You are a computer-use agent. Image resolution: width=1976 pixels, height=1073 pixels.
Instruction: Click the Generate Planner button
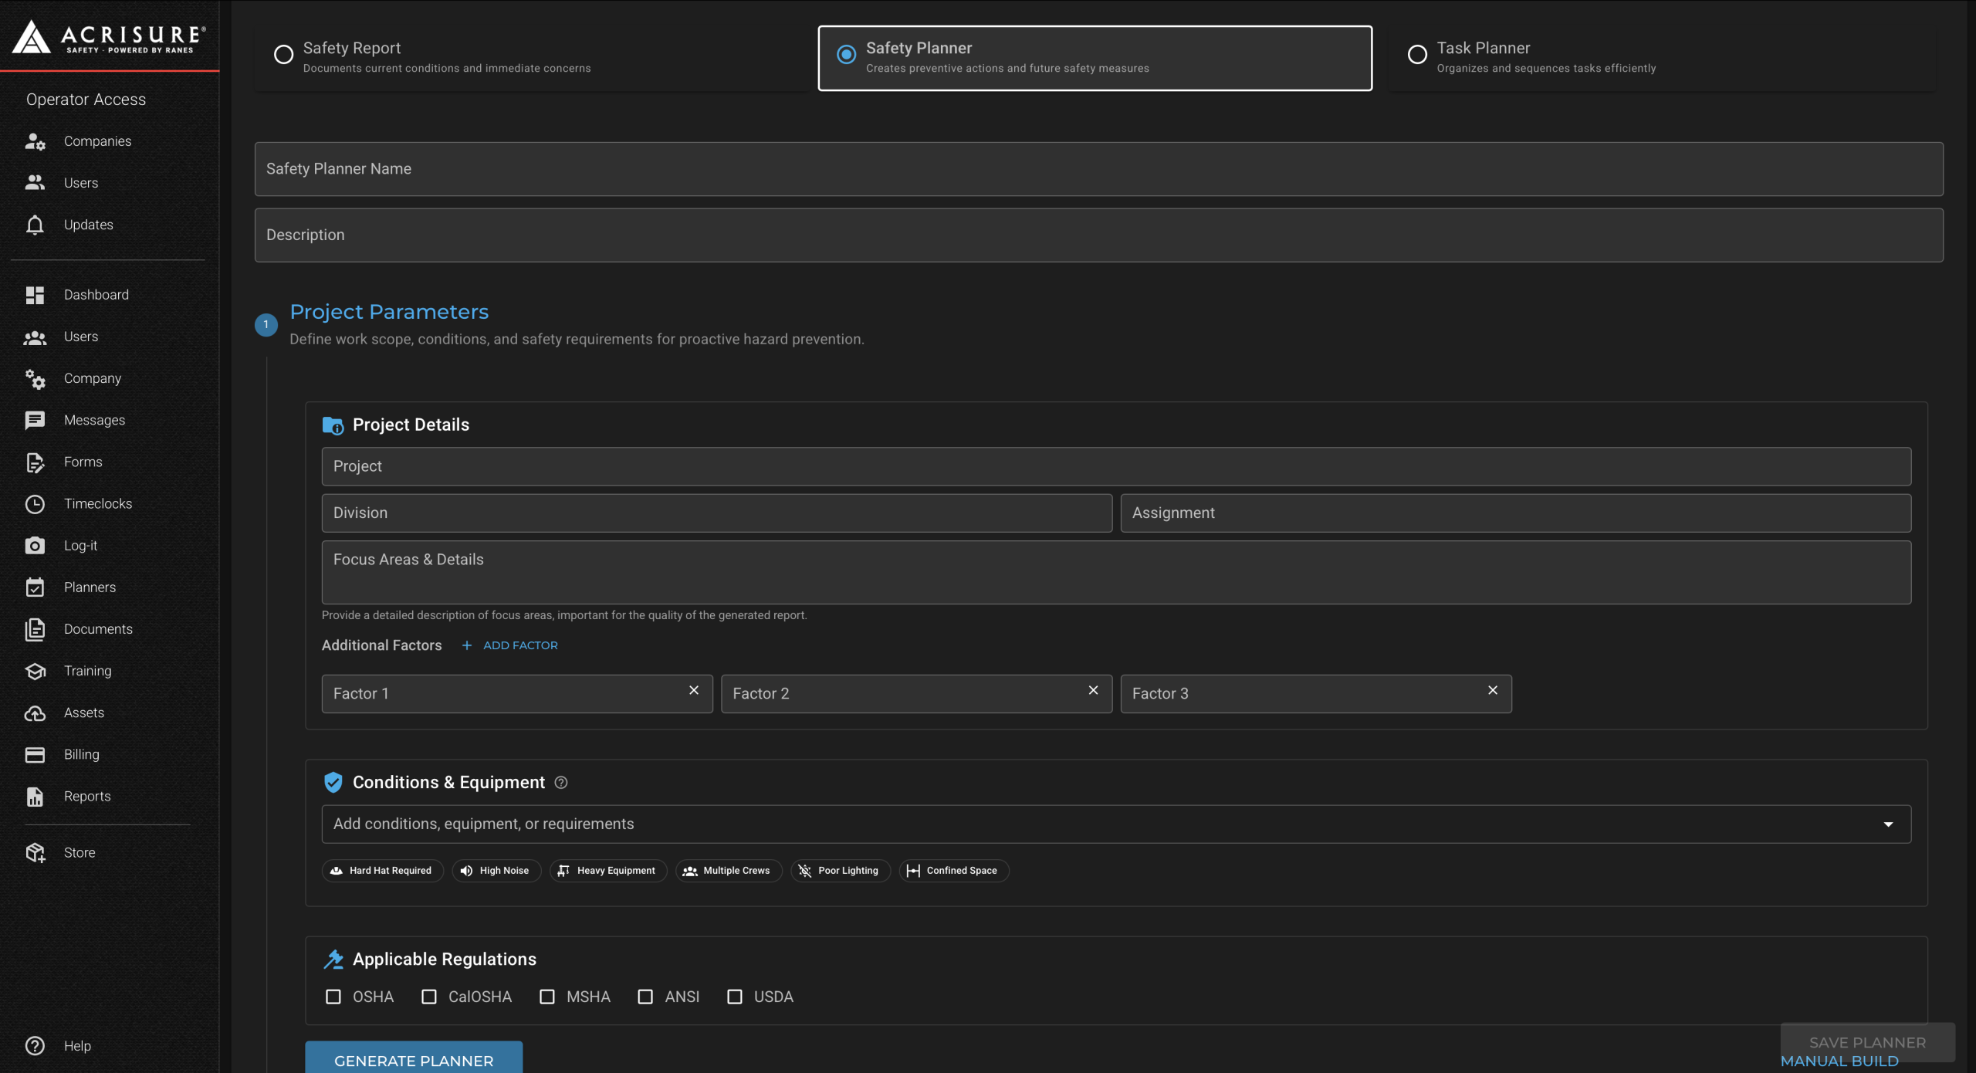(414, 1058)
